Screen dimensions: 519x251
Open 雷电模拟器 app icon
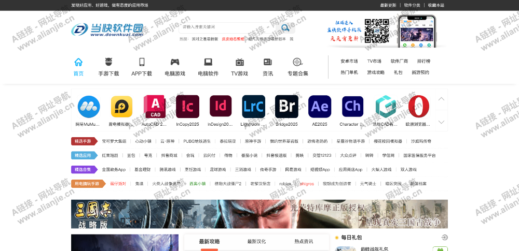(x=121, y=107)
